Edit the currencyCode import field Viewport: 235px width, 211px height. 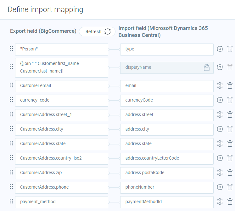pyautogui.click(x=167, y=101)
